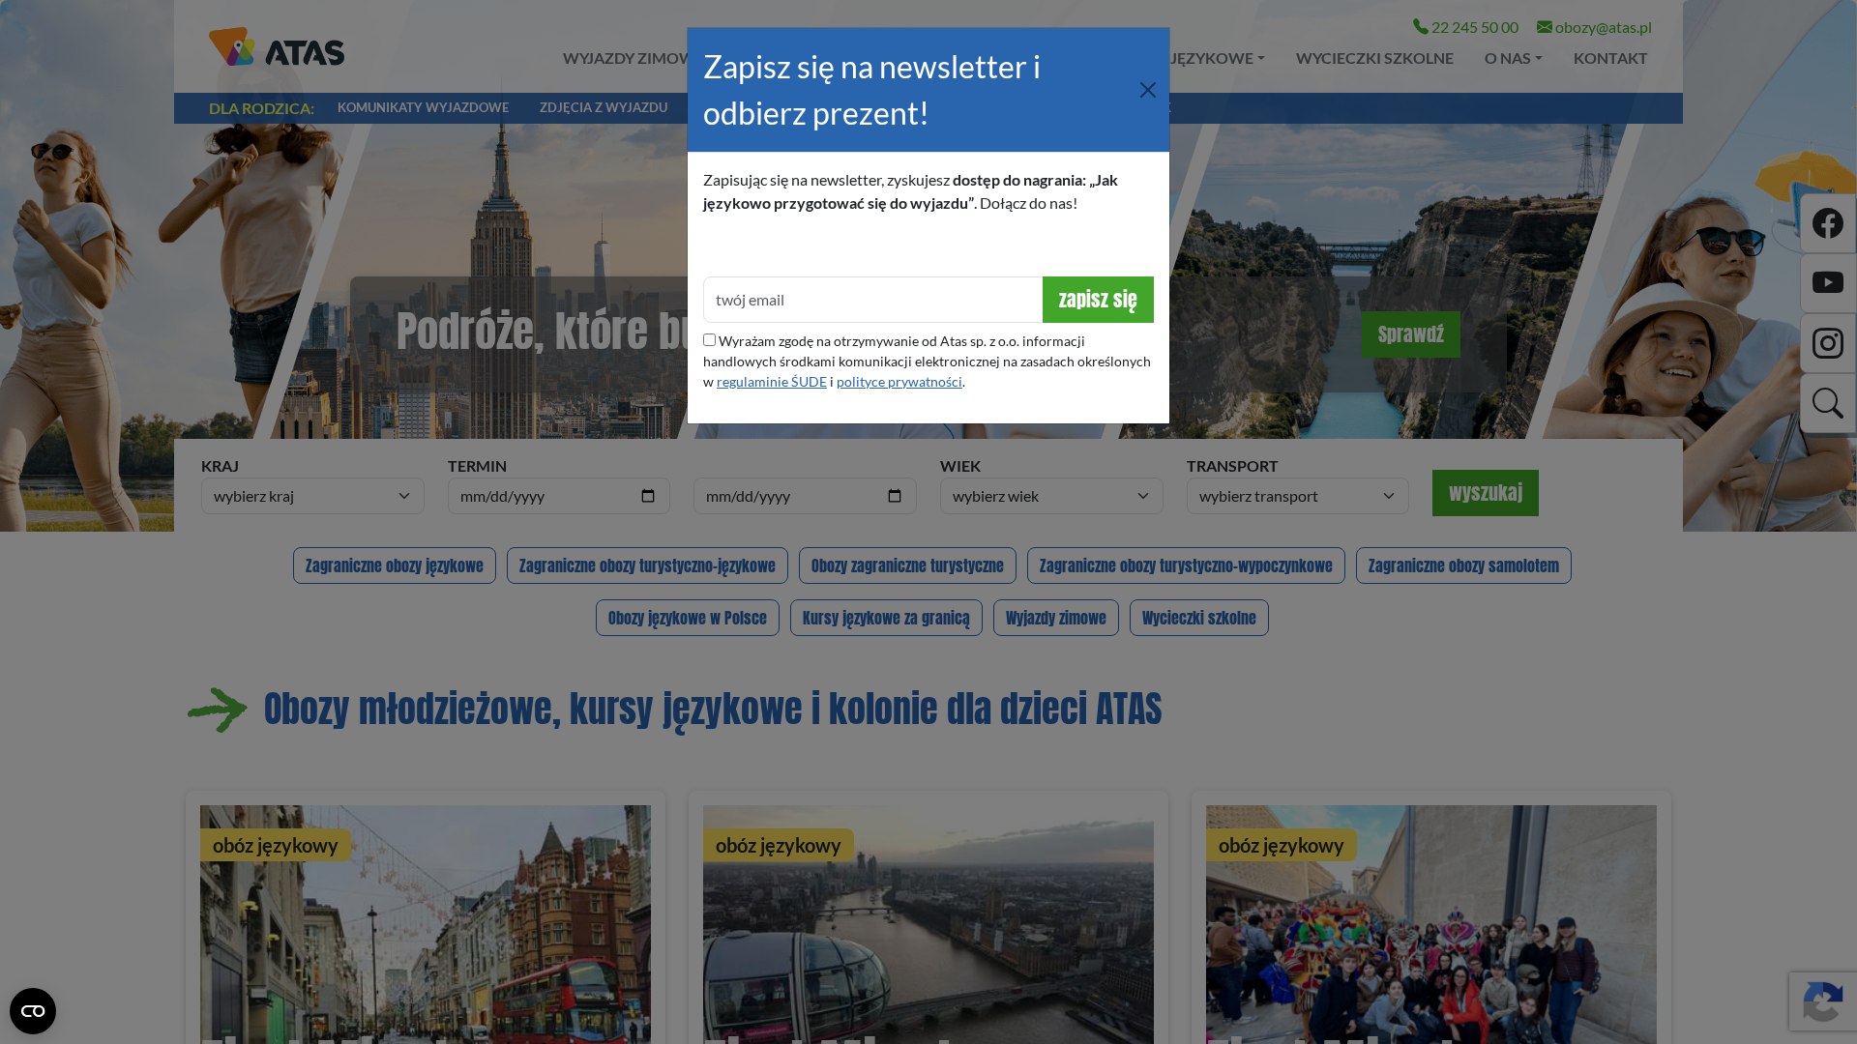This screenshot has width=1857, height=1044.
Task: Open the YouTube sidebar icon
Action: 1828,283
